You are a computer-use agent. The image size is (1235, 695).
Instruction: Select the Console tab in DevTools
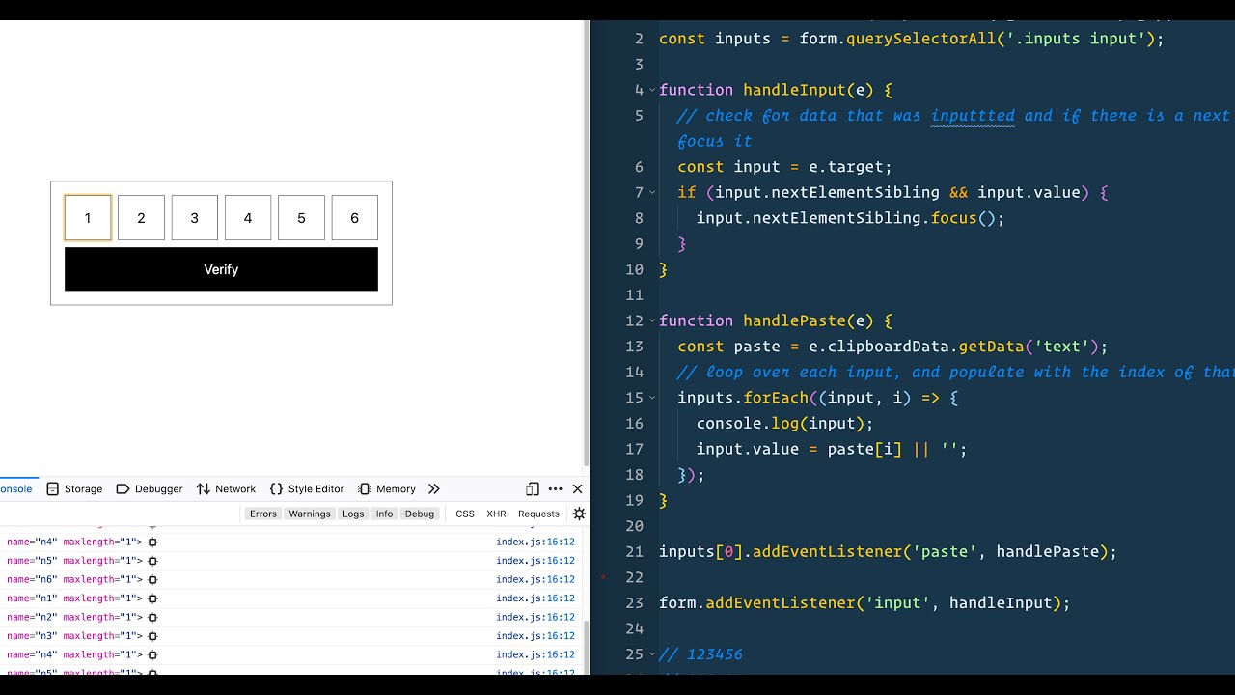pos(16,489)
